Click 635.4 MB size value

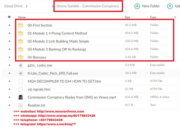(x=132, y=97)
